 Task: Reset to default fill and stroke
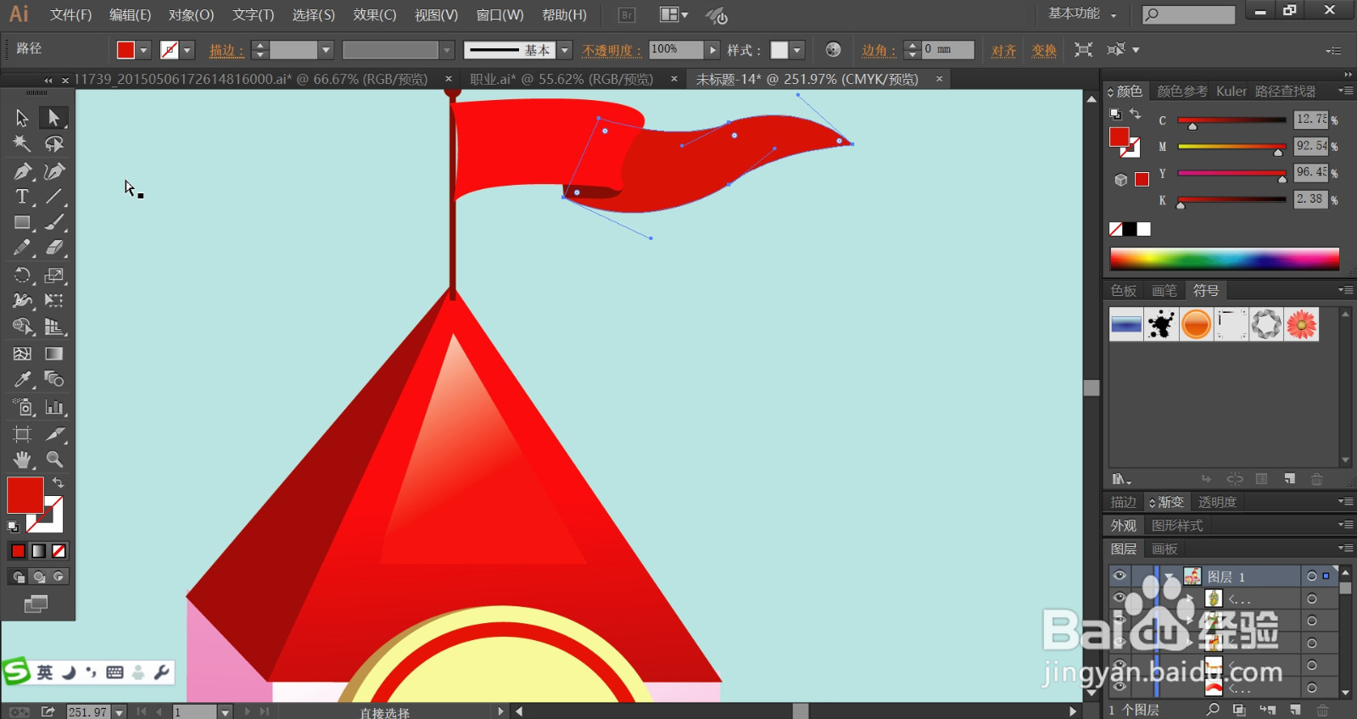tap(13, 527)
